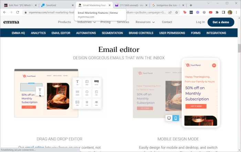Share this page from the address bar
Image resolution: width=241 pixels, height=152 pixels.
pos(170,13)
